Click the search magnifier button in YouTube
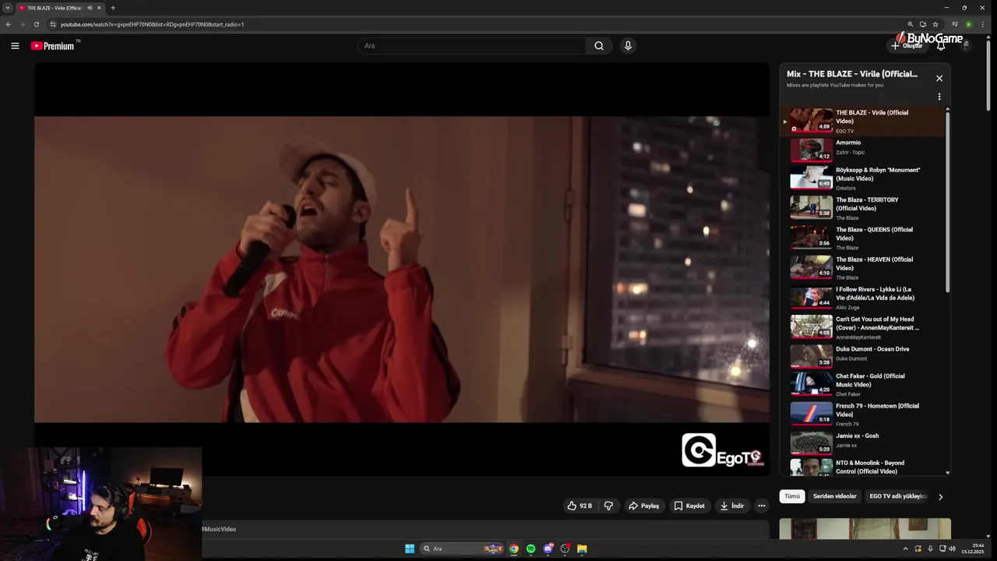 pos(599,46)
